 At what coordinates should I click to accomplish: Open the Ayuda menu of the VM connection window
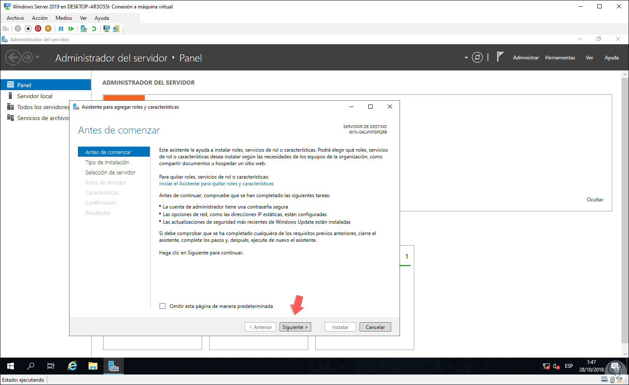click(x=102, y=18)
